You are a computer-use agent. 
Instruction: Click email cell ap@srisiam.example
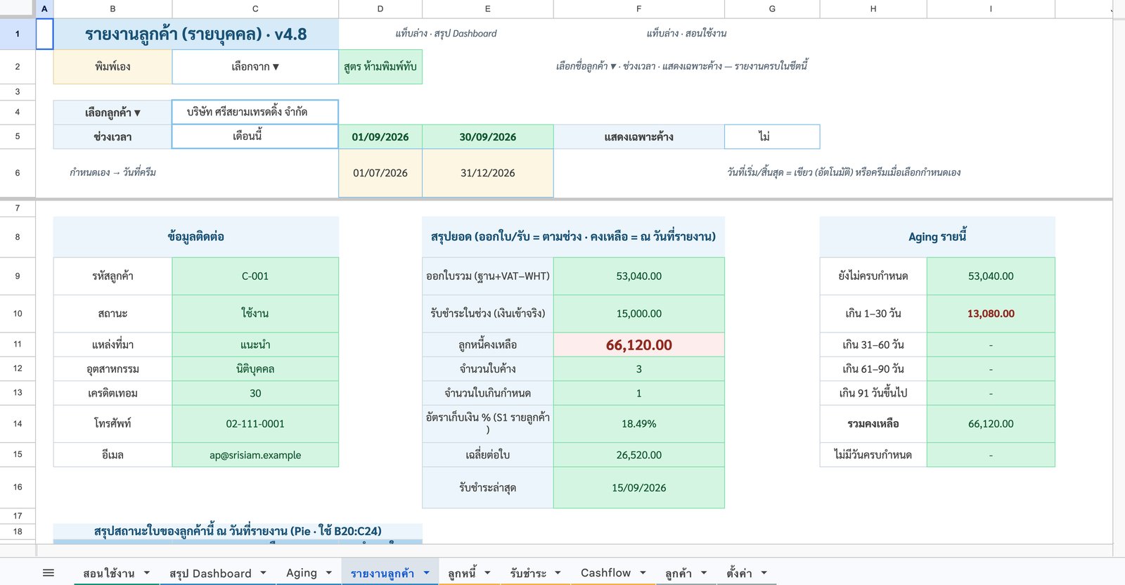pos(255,455)
